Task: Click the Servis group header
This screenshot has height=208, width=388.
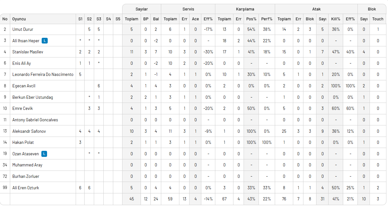Action: [x=188, y=9]
